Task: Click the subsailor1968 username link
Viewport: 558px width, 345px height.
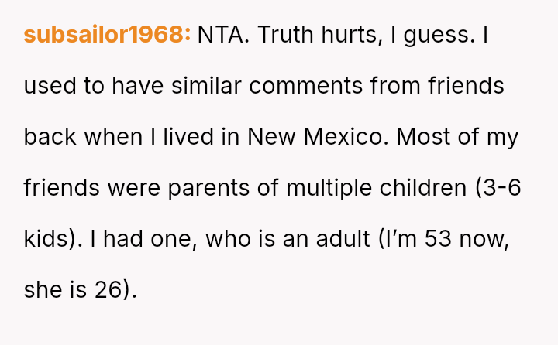Action: click(107, 34)
